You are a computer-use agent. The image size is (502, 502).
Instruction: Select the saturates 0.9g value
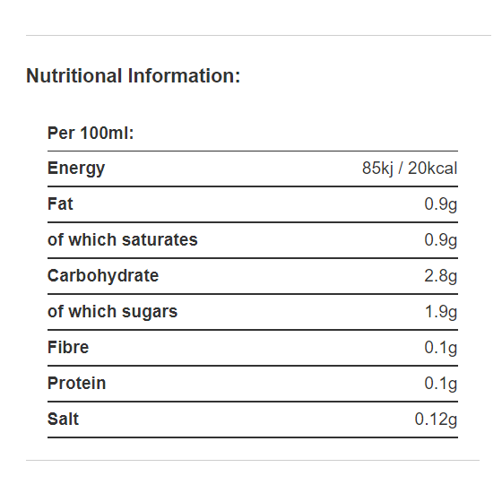pos(440,240)
